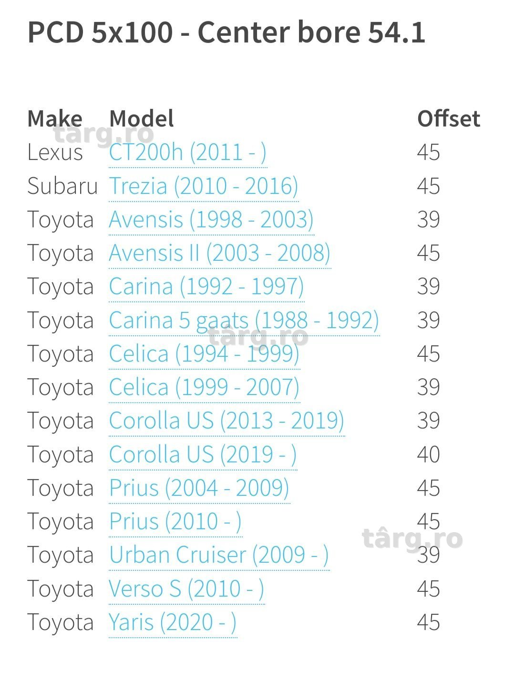This screenshot has height=675, width=515.
Task: Select Toyota Avensis (1998 - 2003) model link
Action: 211,219
